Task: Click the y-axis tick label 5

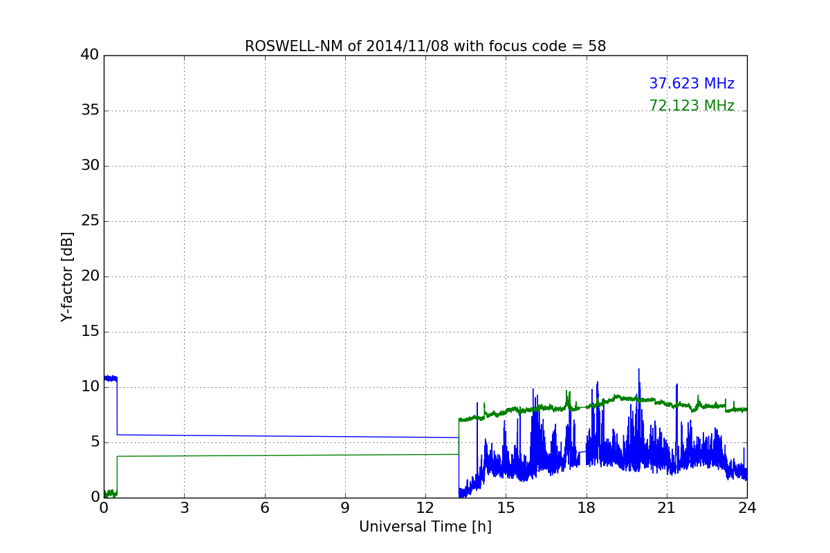Action: 95,442
